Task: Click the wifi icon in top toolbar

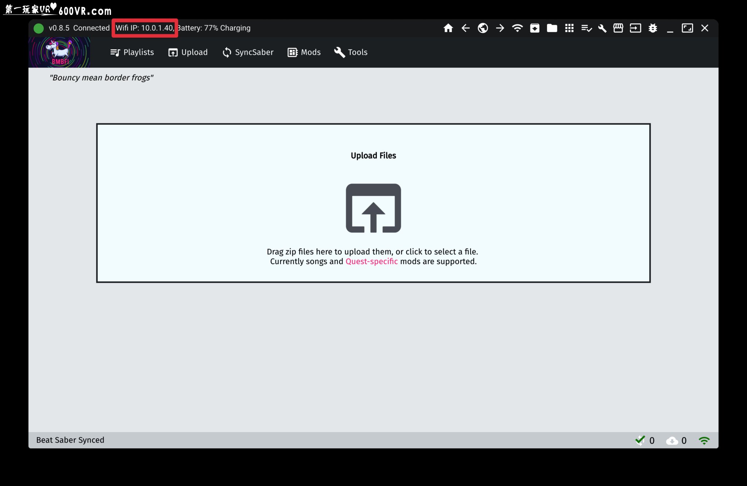Action: tap(517, 28)
